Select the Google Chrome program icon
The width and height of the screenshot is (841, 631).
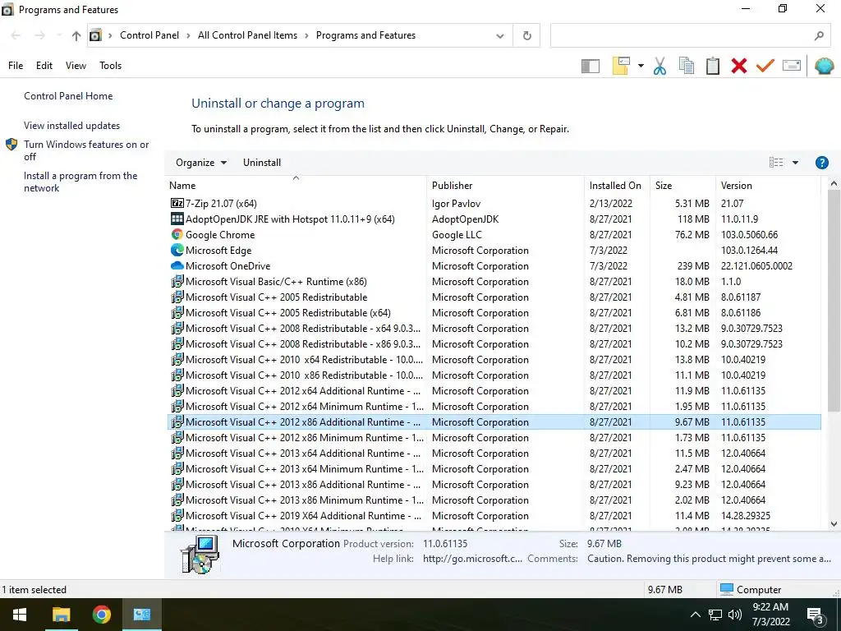[x=177, y=234]
